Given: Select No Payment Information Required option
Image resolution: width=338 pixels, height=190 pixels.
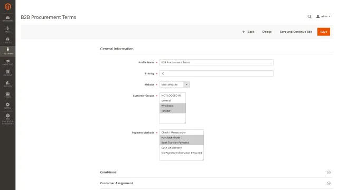Looking at the screenshot, I should point(182,153).
